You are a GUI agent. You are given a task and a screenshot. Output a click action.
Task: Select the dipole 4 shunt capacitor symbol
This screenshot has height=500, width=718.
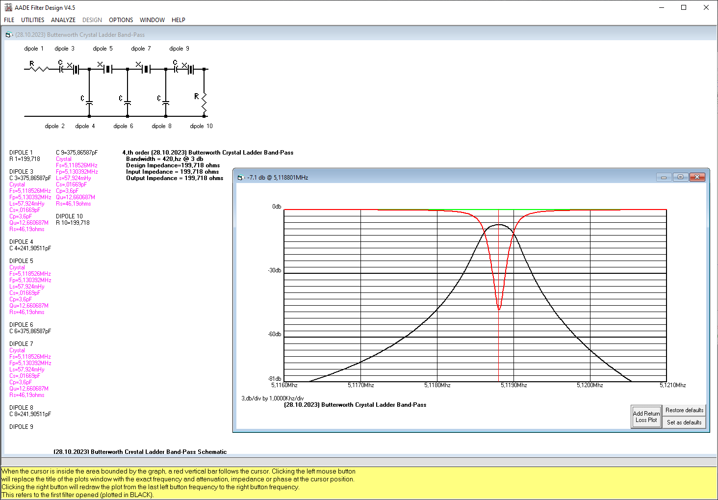89,102
